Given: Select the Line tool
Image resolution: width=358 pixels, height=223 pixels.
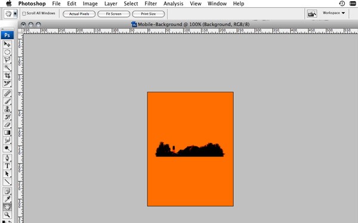Looking at the screenshot, I should (x=7, y=181).
